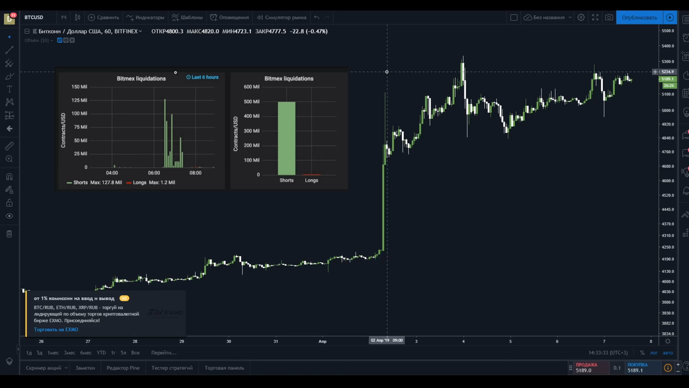The width and height of the screenshot is (689, 388).
Task: Toggle auto scale with авто
Action: click(668, 352)
